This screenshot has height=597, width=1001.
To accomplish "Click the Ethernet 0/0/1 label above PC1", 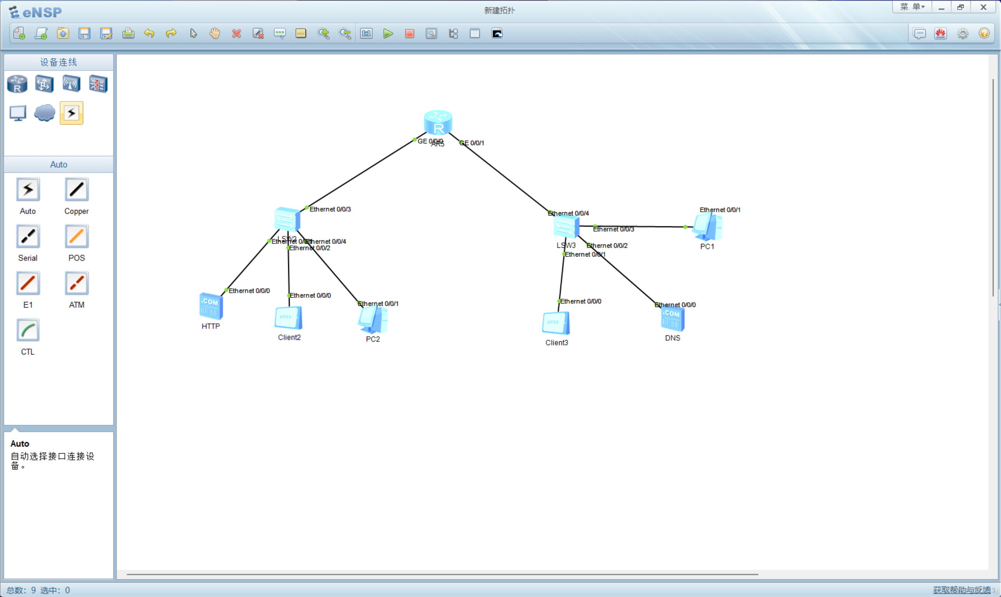I will click(x=720, y=210).
